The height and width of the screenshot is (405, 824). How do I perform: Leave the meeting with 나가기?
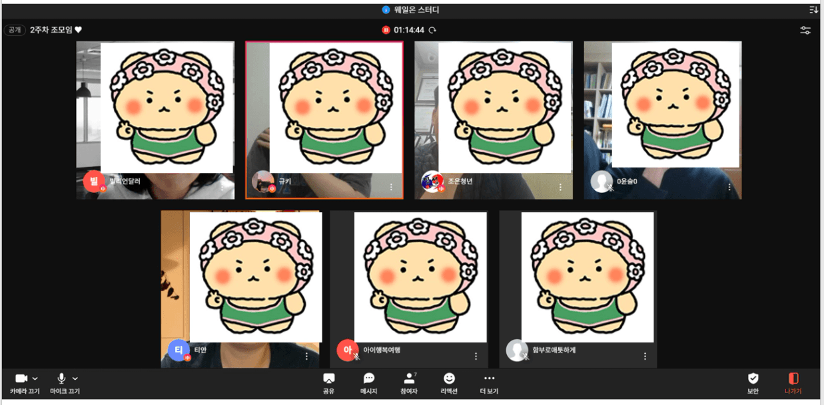793,378
